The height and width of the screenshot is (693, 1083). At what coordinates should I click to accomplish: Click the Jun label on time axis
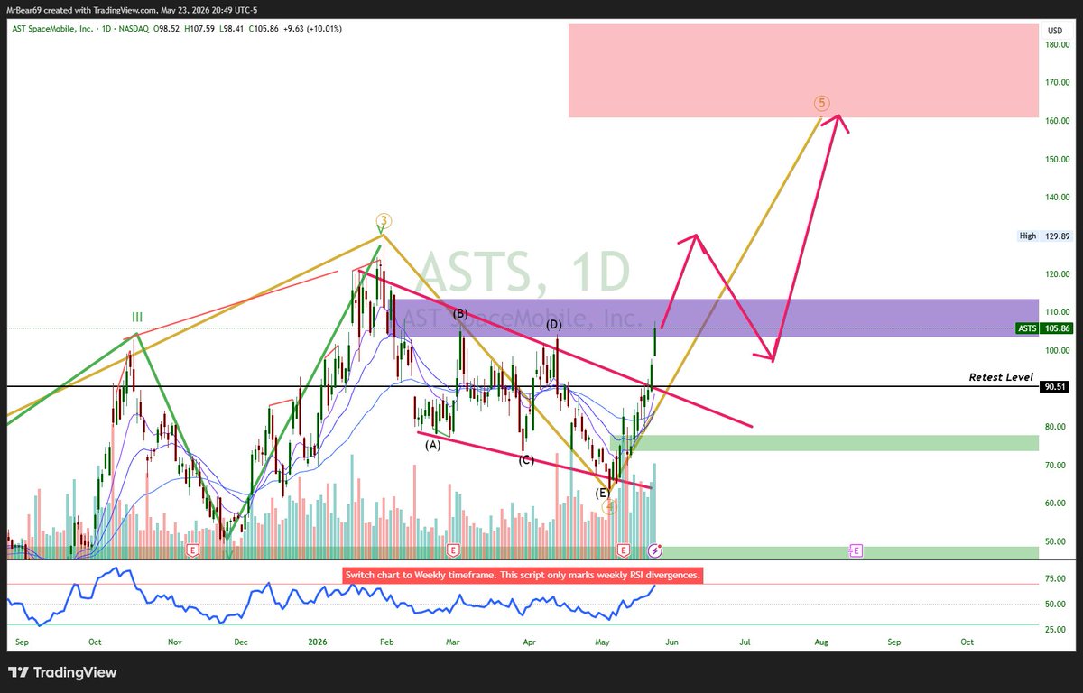[671, 642]
